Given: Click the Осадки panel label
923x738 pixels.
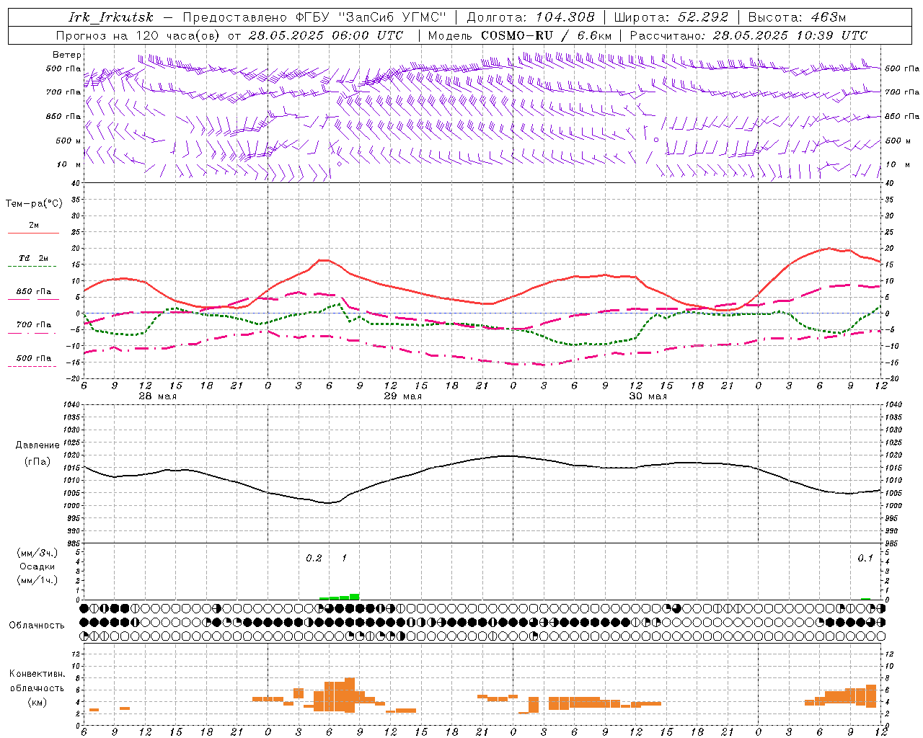Looking at the screenshot, I should coord(37,566).
